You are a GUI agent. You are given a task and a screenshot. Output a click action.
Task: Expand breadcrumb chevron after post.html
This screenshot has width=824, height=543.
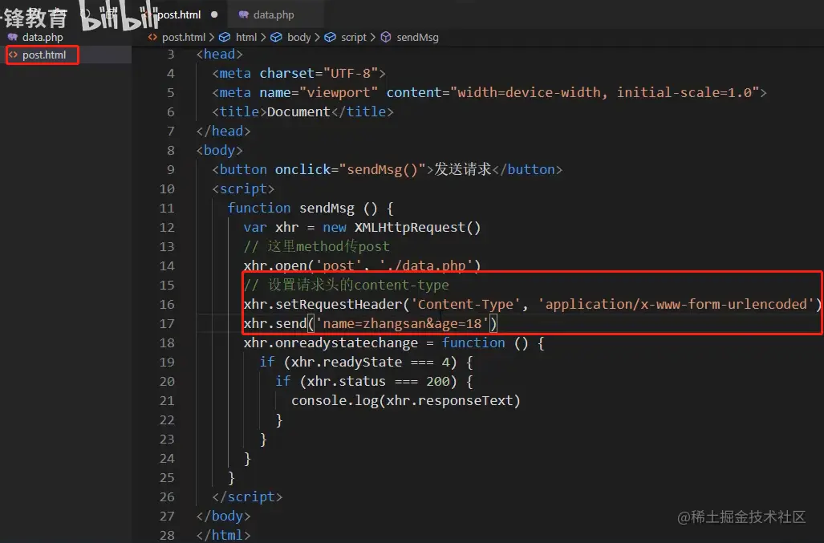click(x=211, y=37)
